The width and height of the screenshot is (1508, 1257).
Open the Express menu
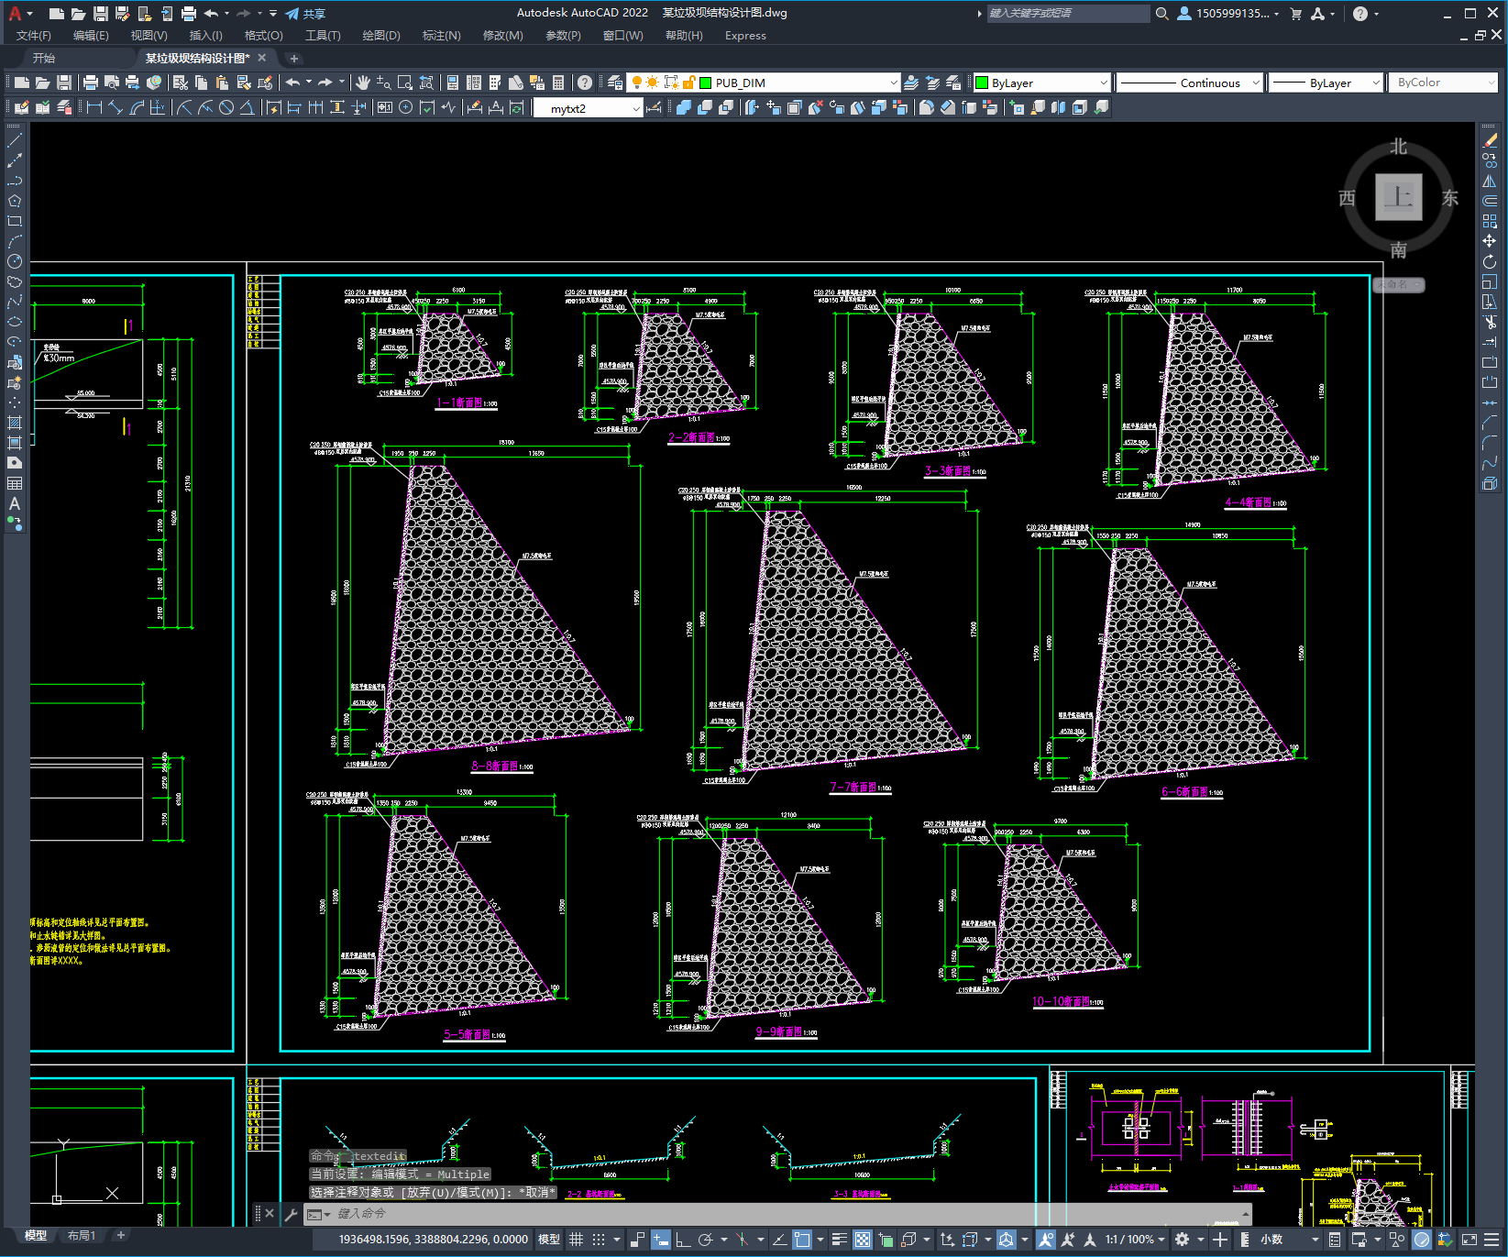[745, 36]
